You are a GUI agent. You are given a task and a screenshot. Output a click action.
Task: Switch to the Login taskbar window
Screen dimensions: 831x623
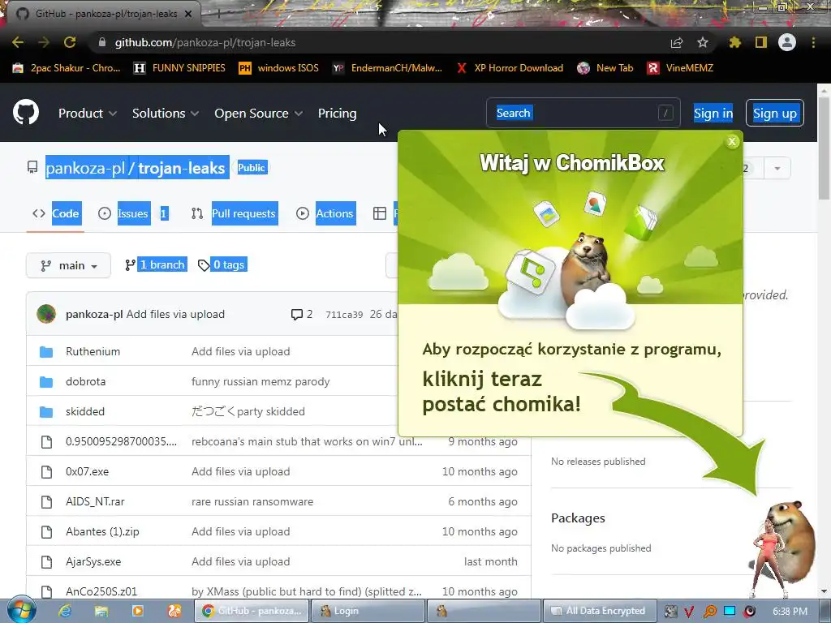[x=368, y=611]
